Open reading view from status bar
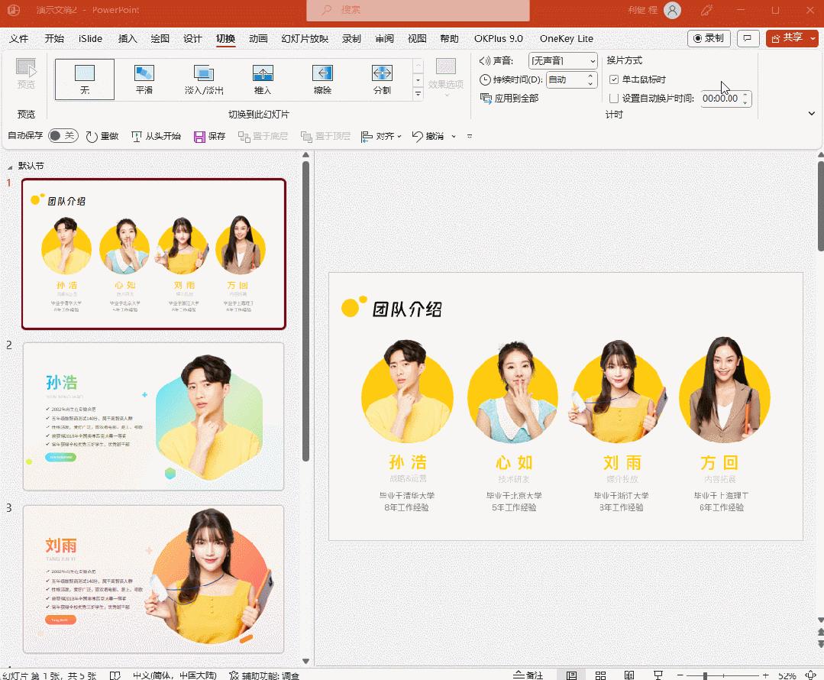The width and height of the screenshot is (824, 680). (629, 675)
